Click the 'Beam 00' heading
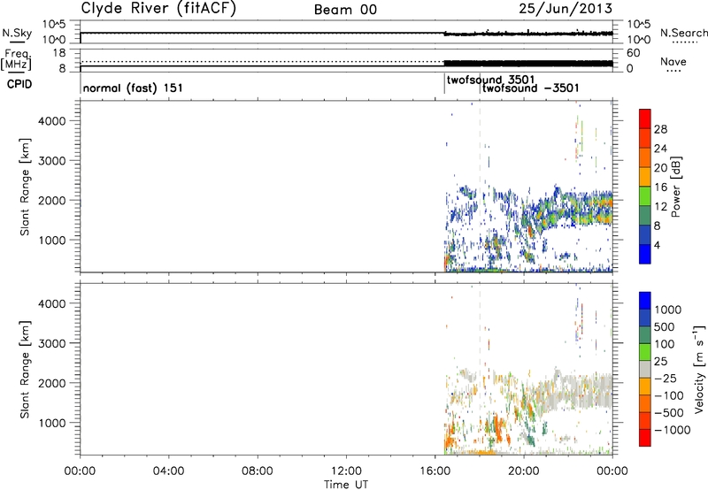The height and width of the screenshot is (490, 708). [345, 10]
